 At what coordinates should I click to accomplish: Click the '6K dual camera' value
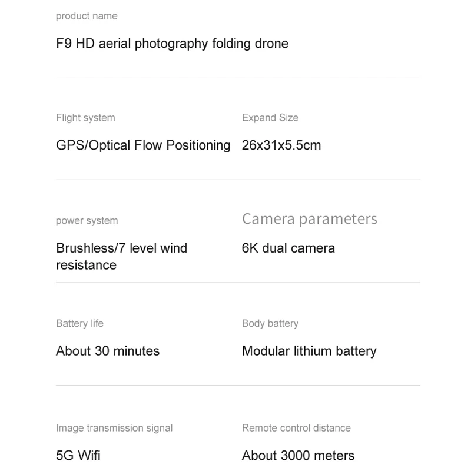point(288,248)
